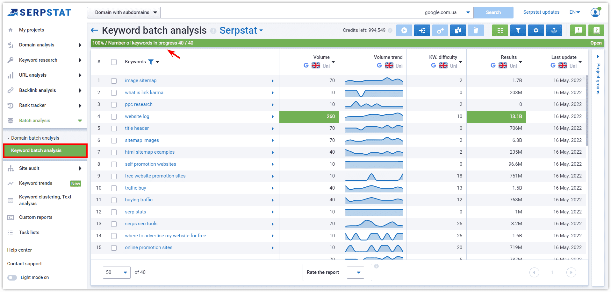Click the trash delete icon
This screenshot has width=611, height=292.
[x=476, y=31]
